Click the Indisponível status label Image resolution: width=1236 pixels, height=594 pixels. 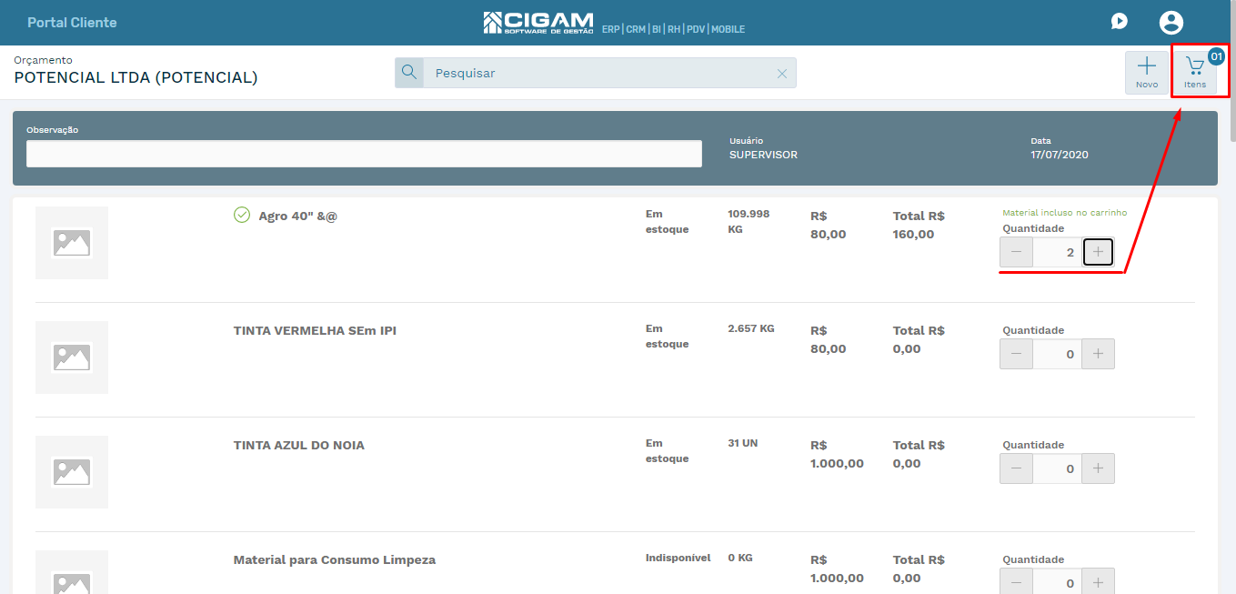[x=678, y=558]
